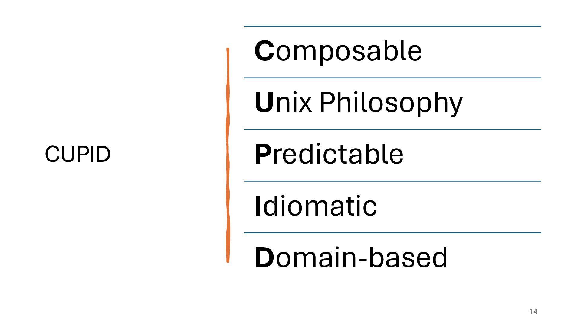Screen dimensions: 581x326
Task: Click the slide number 14
Action: (x=533, y=312)
